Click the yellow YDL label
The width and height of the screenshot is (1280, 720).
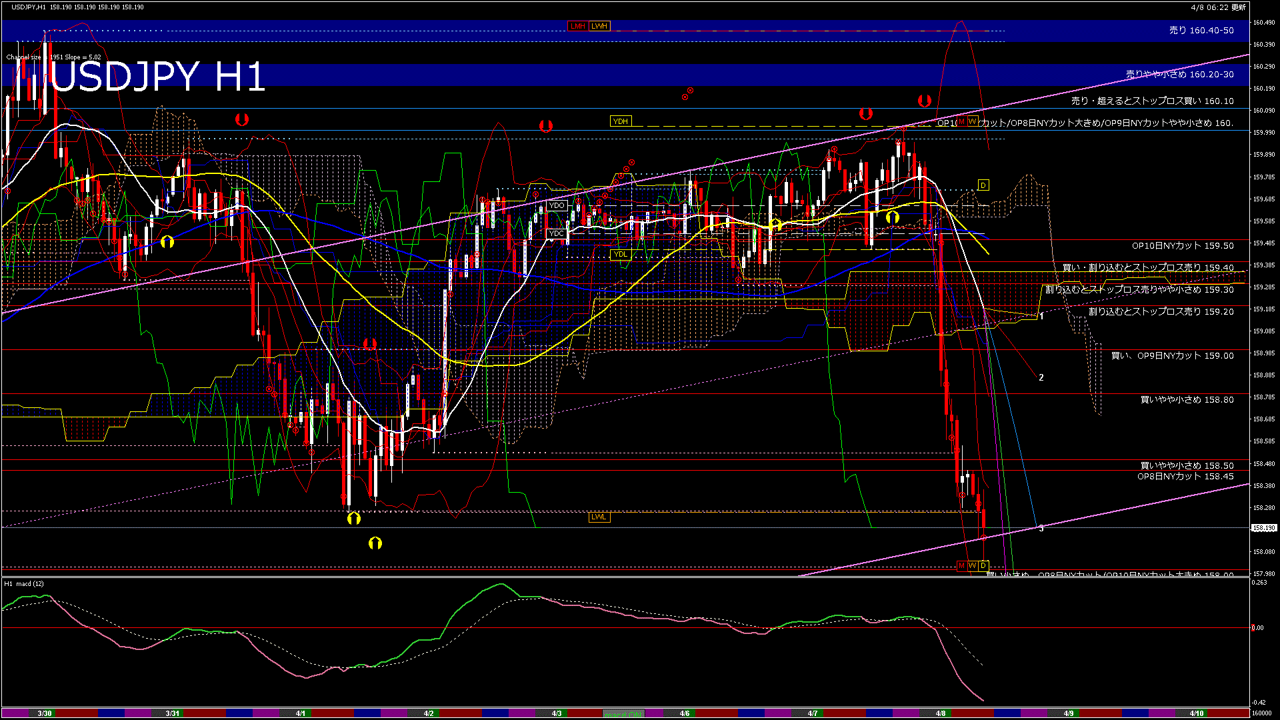620,254
